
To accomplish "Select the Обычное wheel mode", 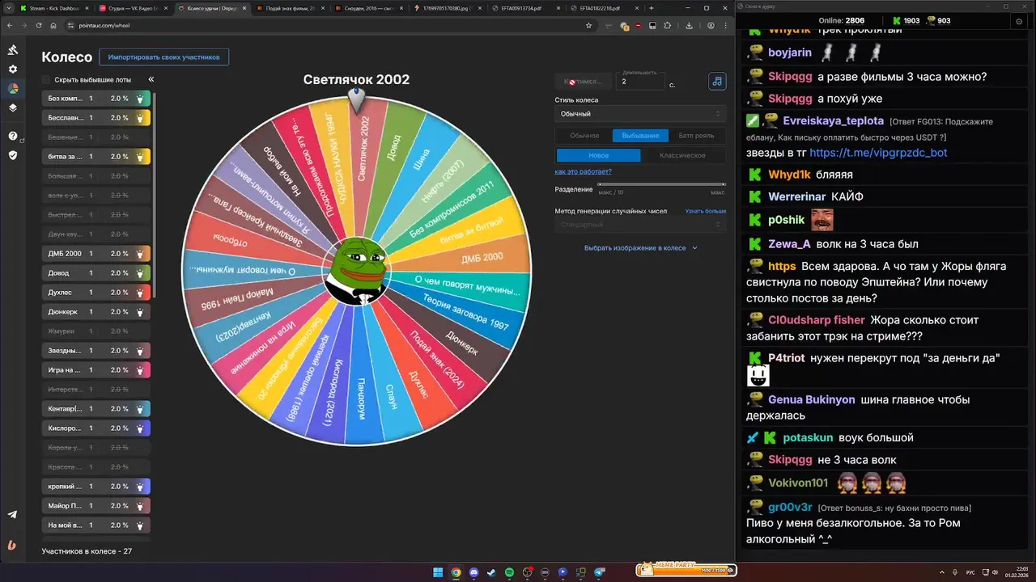I will [584, 136].
